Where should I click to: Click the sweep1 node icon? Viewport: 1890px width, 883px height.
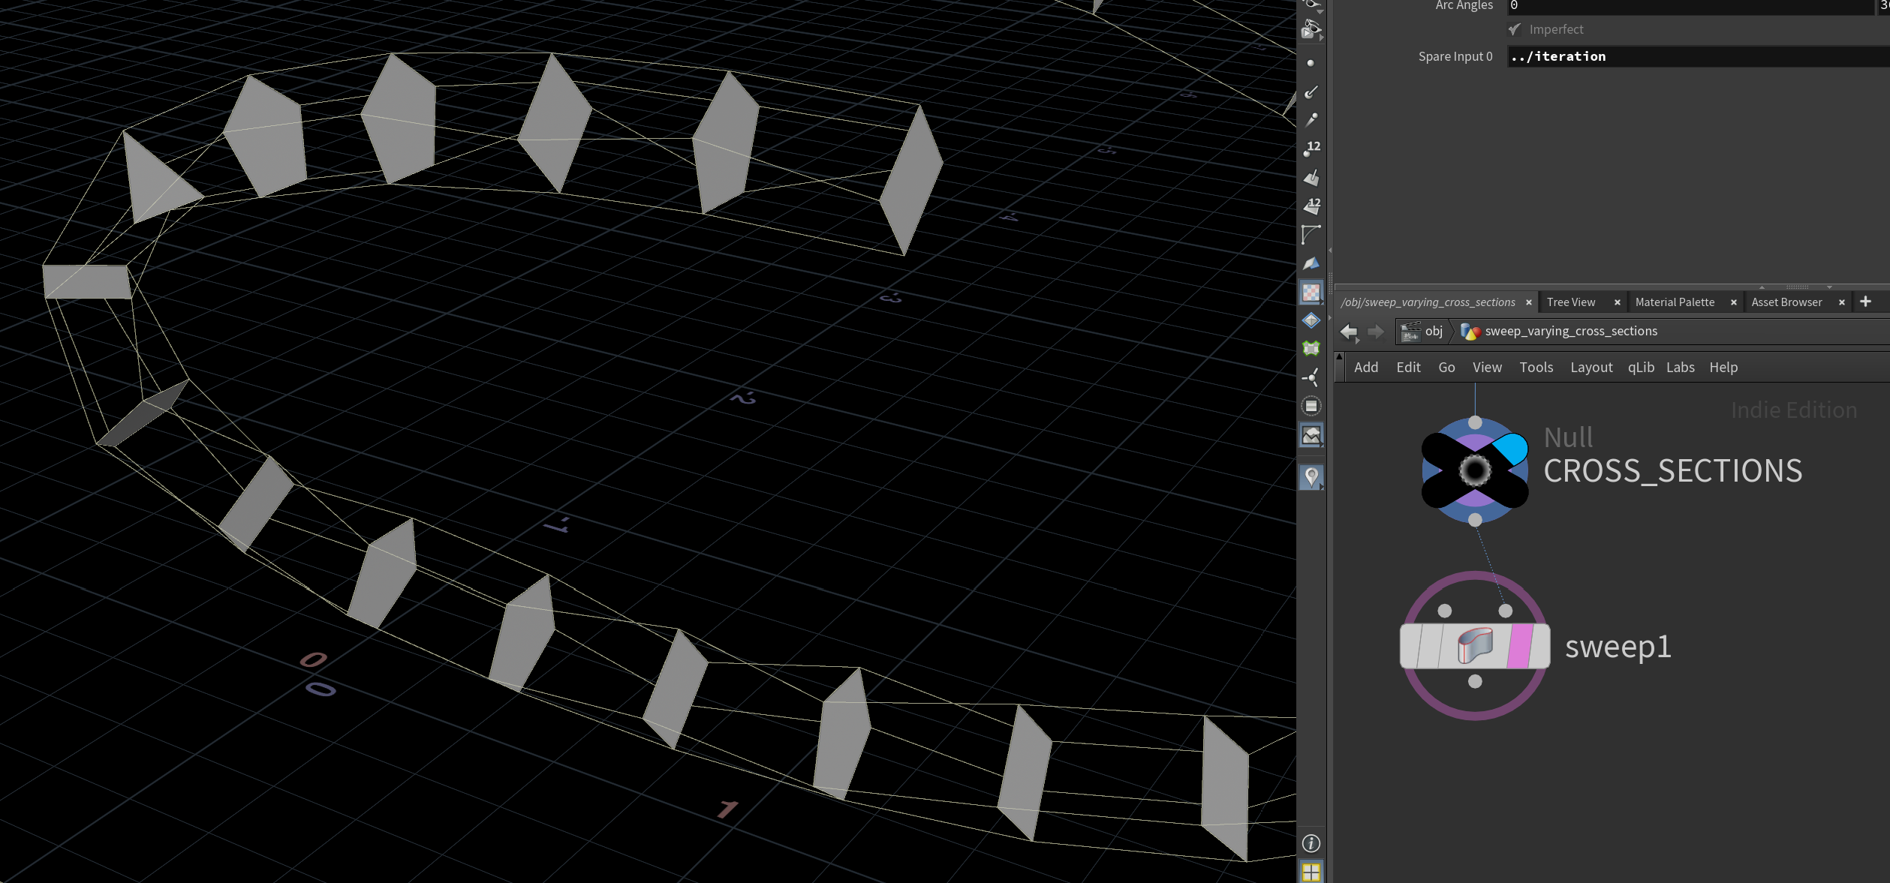1474,646
